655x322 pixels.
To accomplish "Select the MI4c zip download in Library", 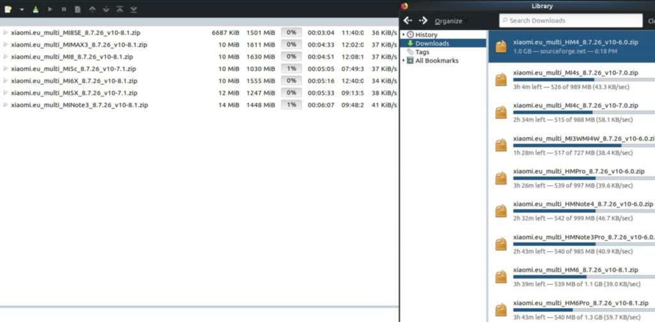I will pos(571,112).
